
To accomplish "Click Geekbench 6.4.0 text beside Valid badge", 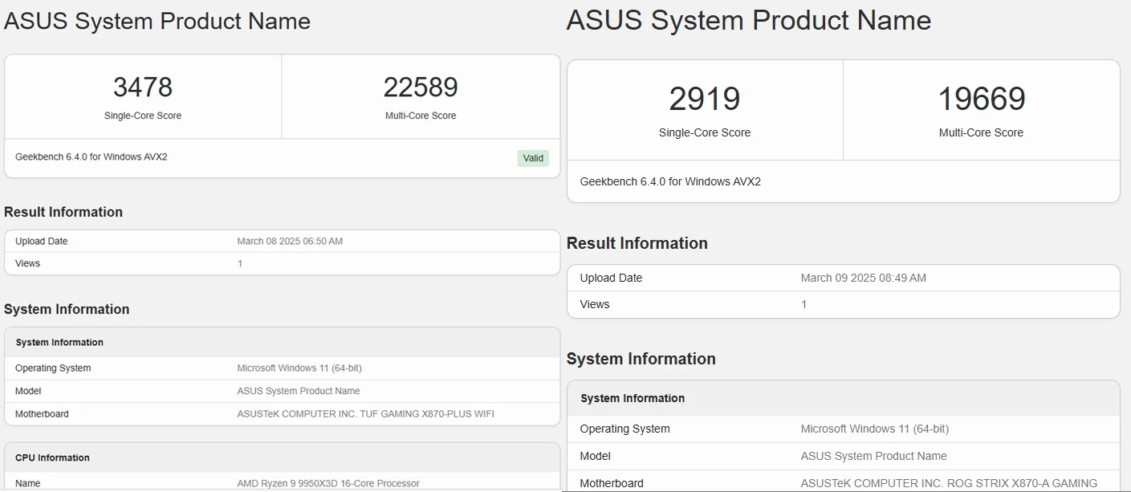I will [x=92, y=157].
